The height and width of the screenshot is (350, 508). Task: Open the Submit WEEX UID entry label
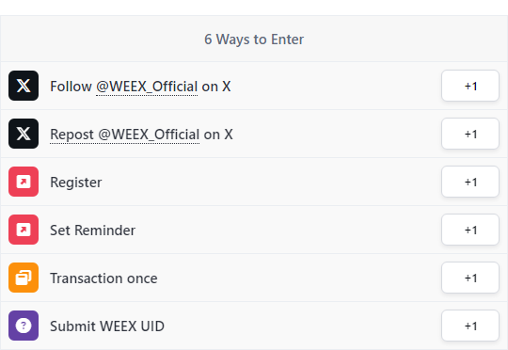107,326
